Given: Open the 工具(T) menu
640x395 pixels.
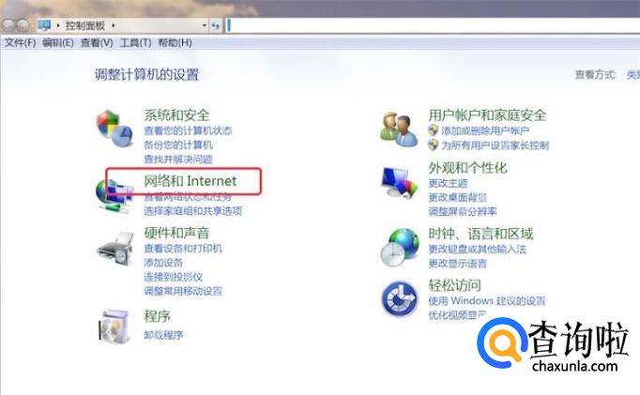Looking at the screenshot, I should 135,43.
